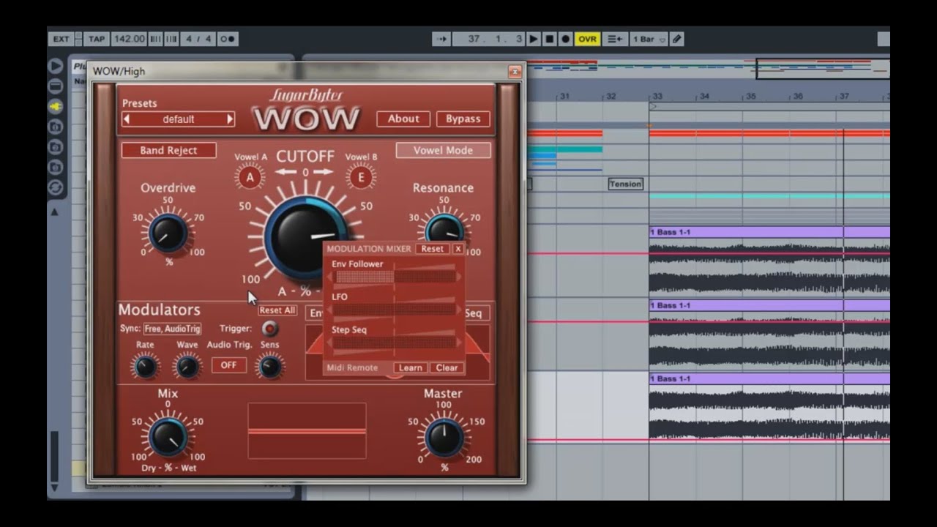This screenshot has height=527, width=937.
Task: Arm the transport Record button
Action: coord(566,39)
